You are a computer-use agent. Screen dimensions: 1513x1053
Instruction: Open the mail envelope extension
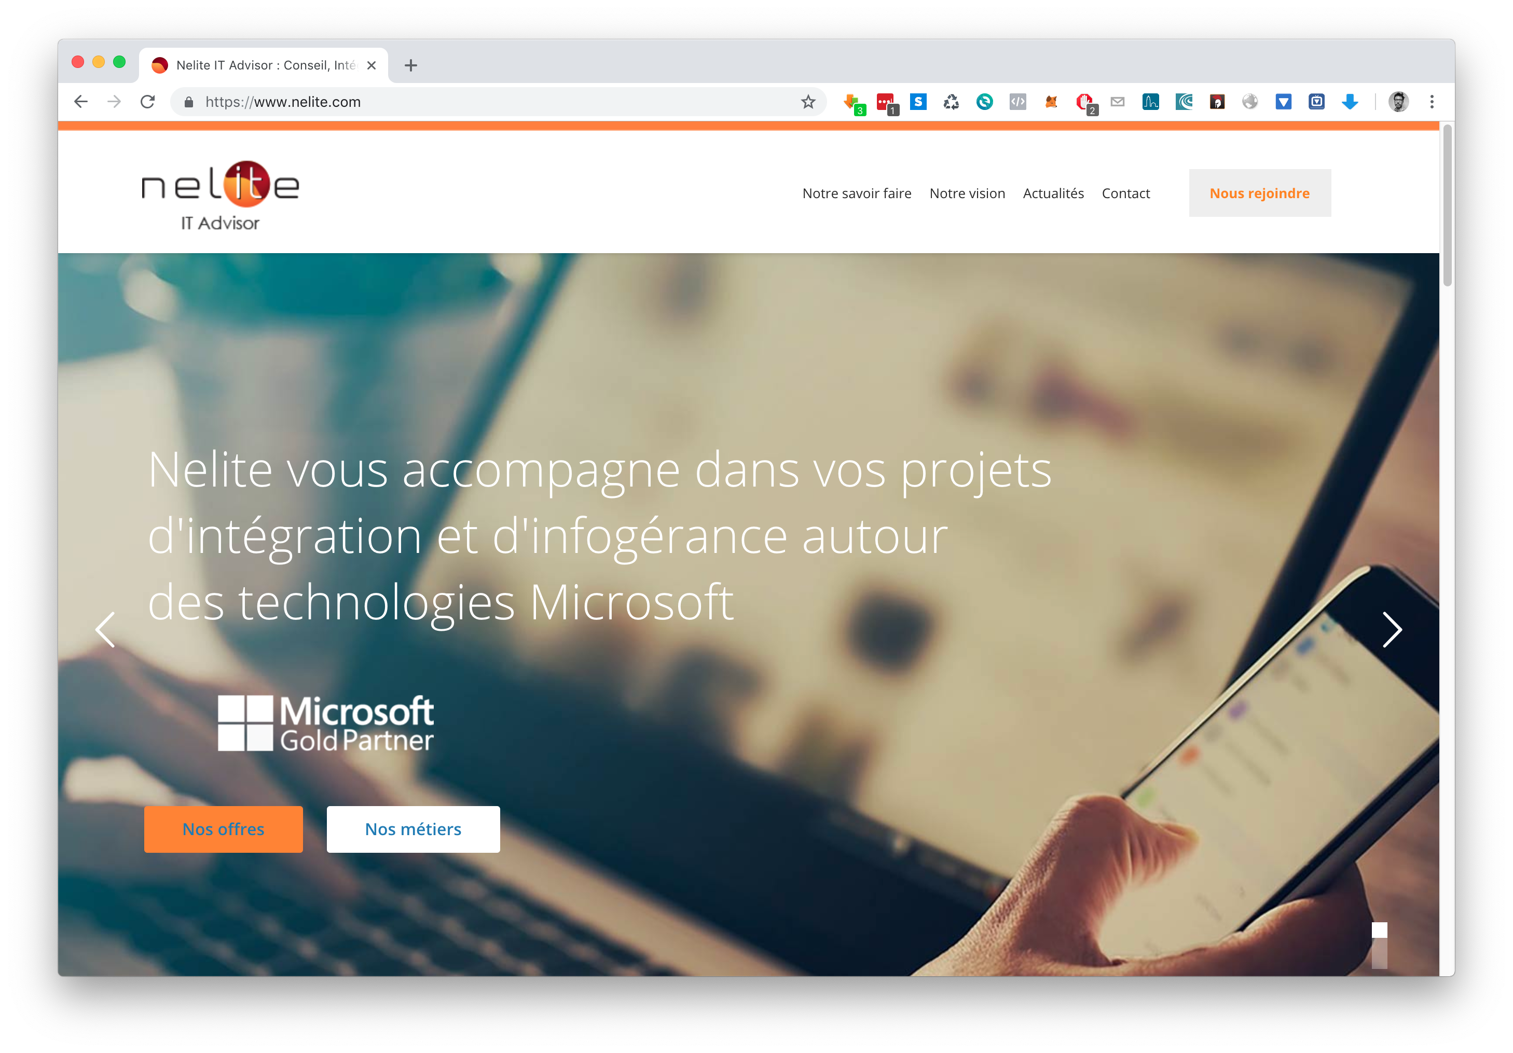pos(1117,102)
